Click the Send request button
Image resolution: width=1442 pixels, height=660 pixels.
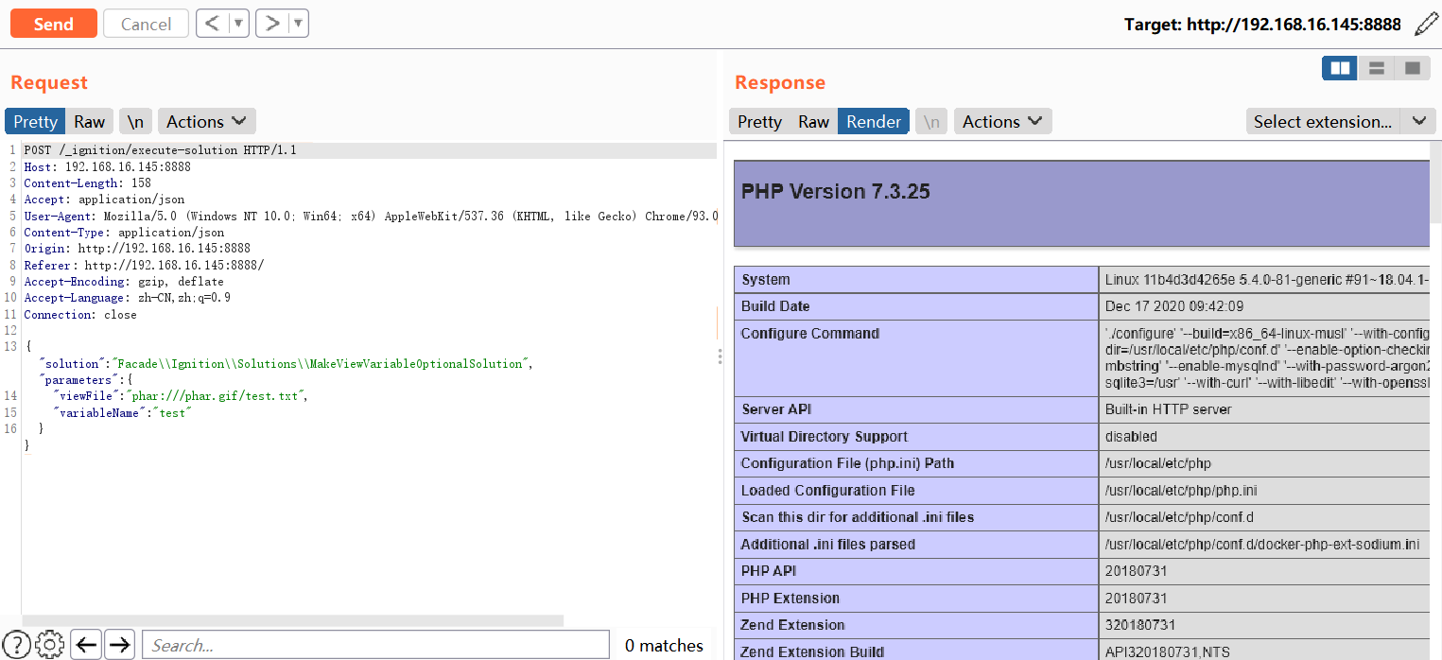(54, 24)
